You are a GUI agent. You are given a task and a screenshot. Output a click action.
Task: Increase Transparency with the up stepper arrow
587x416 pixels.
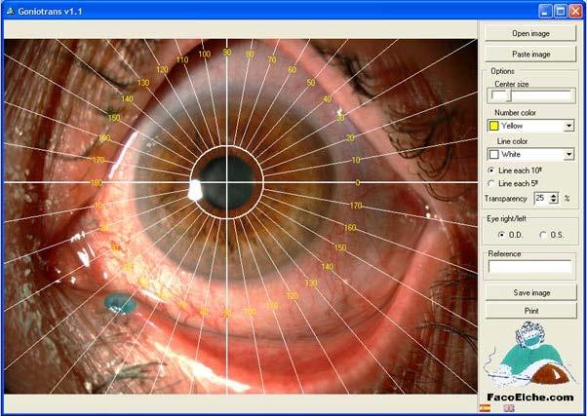[554, 195]
